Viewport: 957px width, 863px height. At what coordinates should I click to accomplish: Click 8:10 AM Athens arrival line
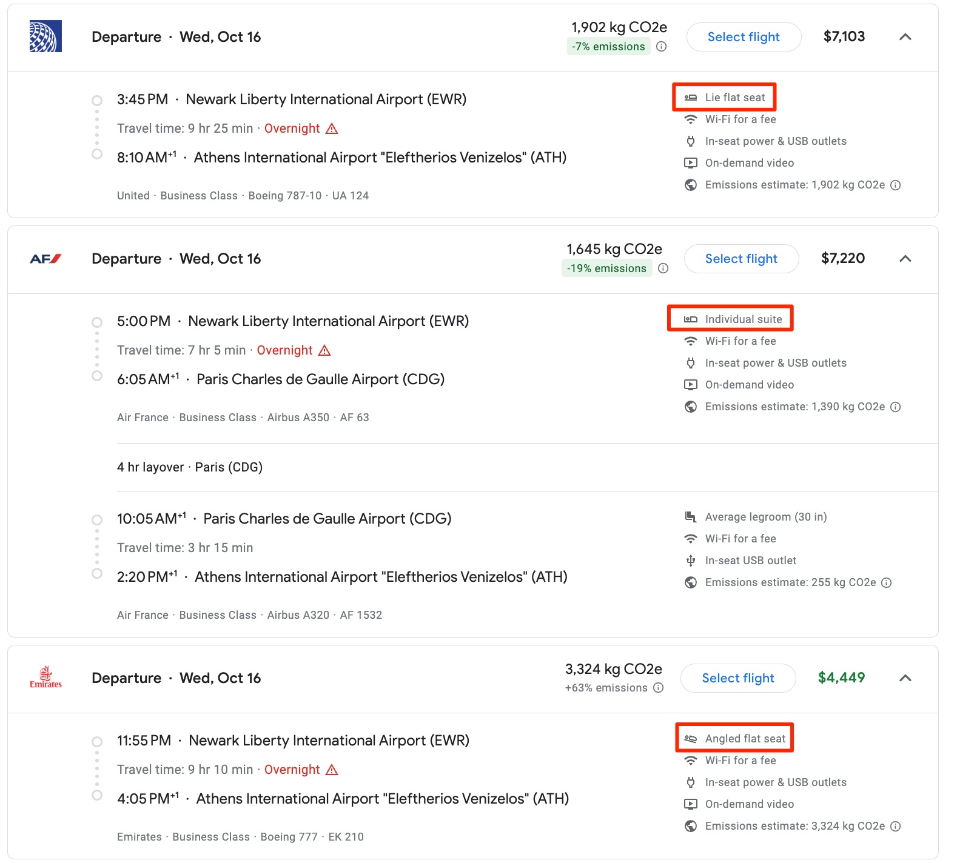tap(342, 158)
